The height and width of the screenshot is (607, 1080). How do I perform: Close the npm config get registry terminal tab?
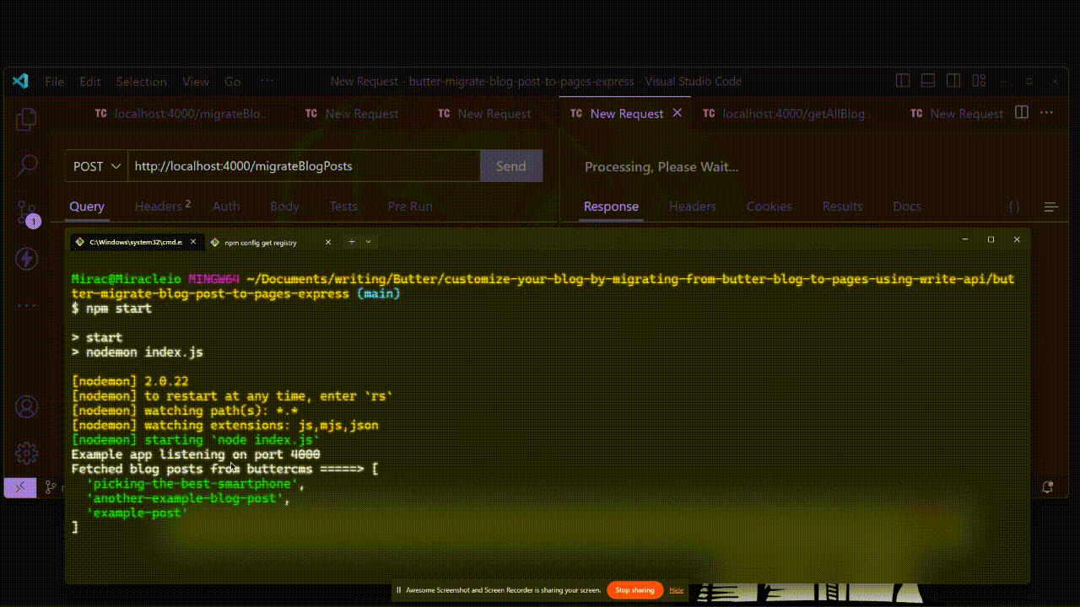pos(328,242)
